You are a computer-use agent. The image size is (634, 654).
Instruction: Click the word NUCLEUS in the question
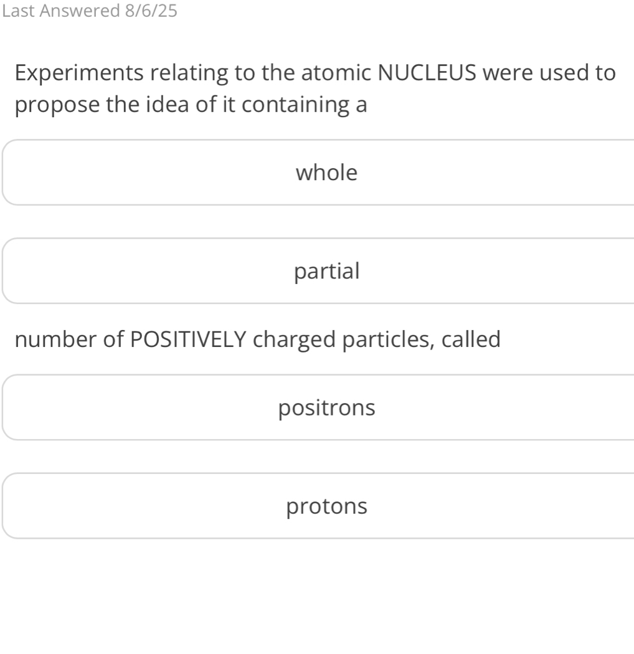427,73
